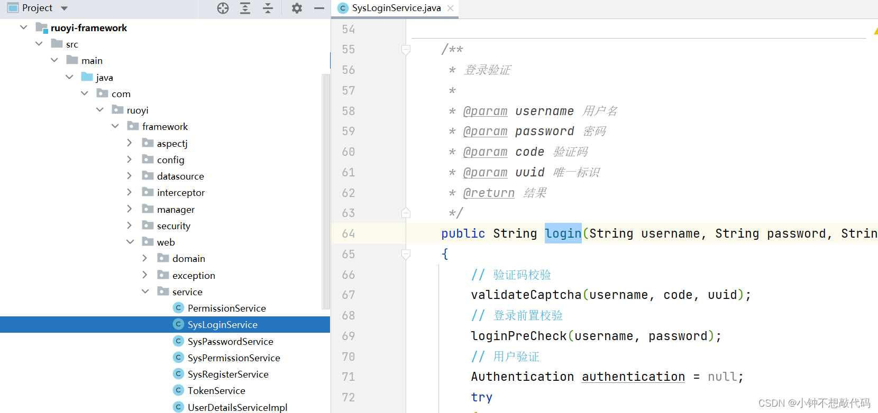The height and width of the screenshot is (413, 878).
Task: Hide the Project tool window
Action: tap(319, 8)
